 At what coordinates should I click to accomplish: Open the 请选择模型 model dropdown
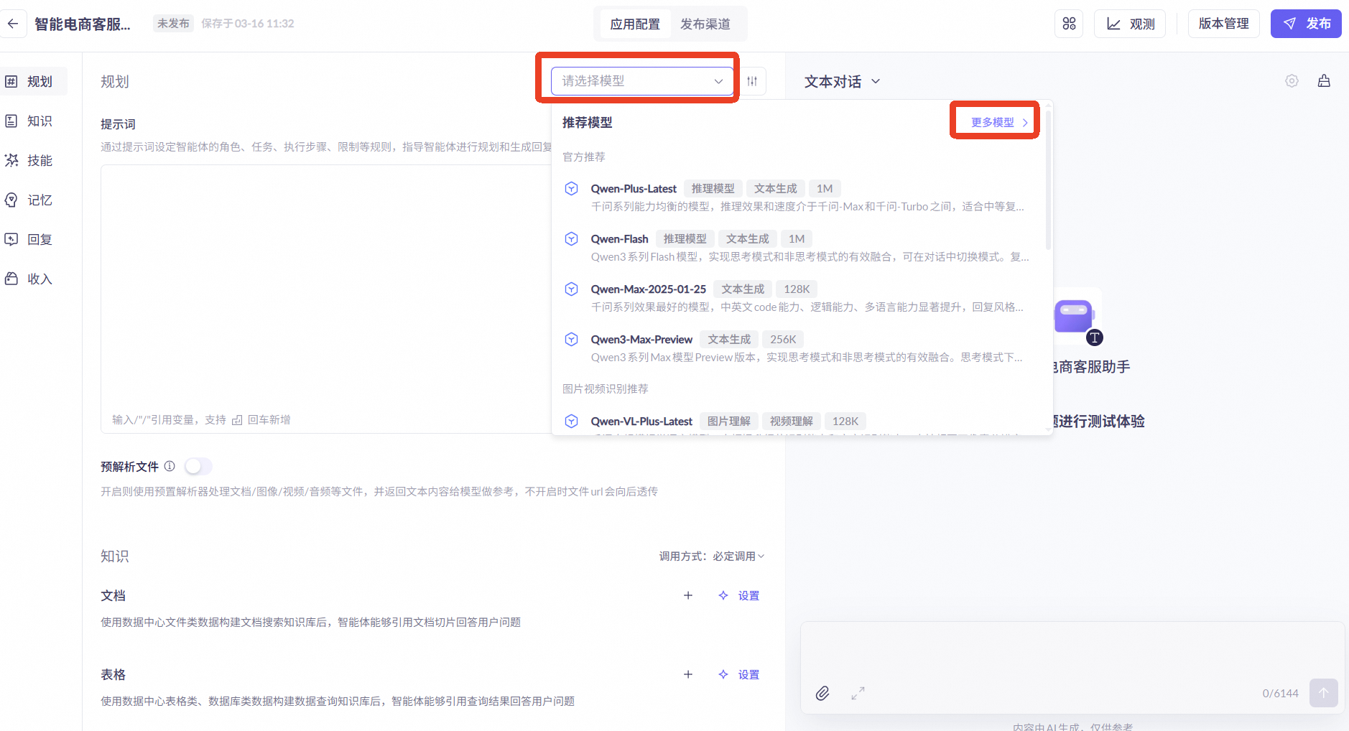(642, 81)
